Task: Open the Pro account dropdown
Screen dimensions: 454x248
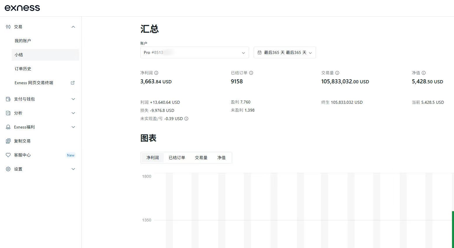Action: pyautogui.click(x=194, y=52)
